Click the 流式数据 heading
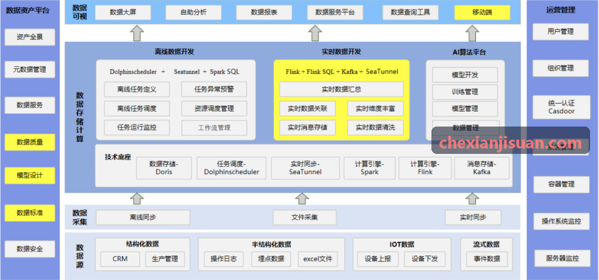Viewport: 599px width, 280px height. 487,245
